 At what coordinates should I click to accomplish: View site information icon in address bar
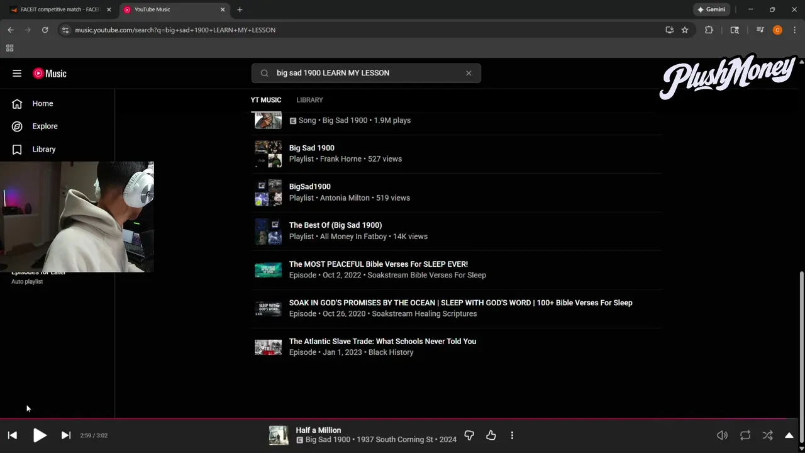pyautogui.click(x=65, y=30)
